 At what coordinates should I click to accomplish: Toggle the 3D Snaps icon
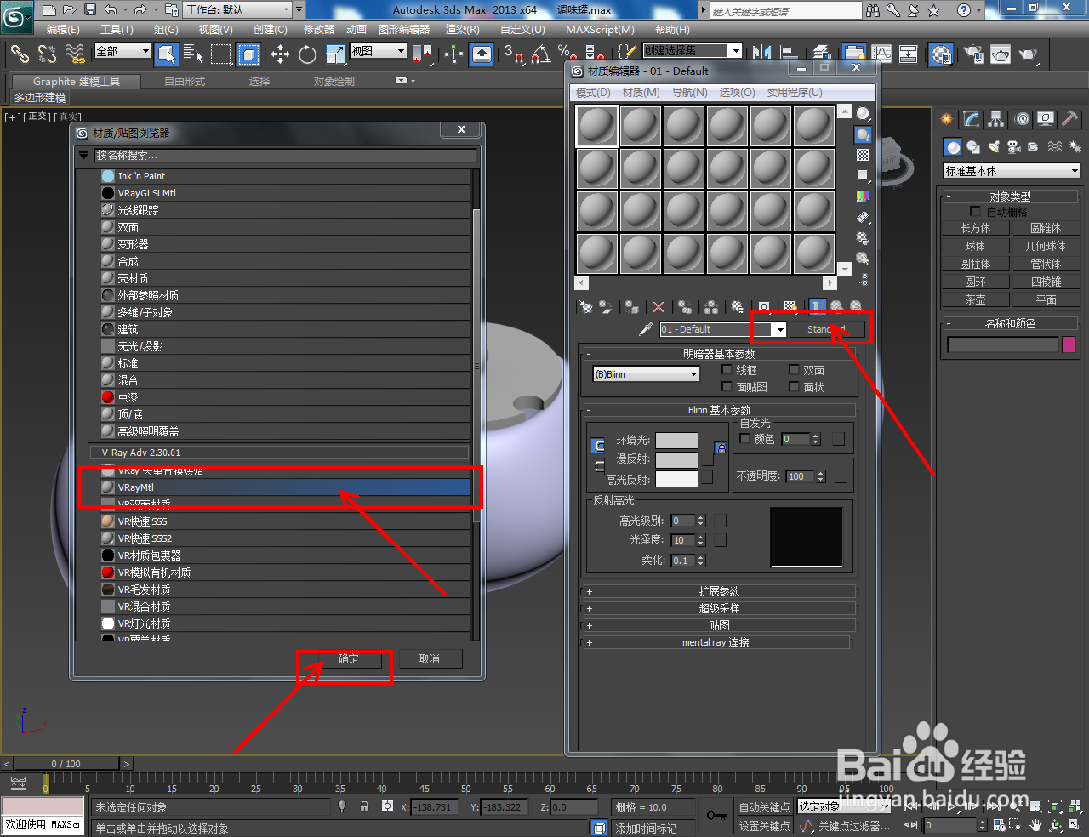coord(512,54)
